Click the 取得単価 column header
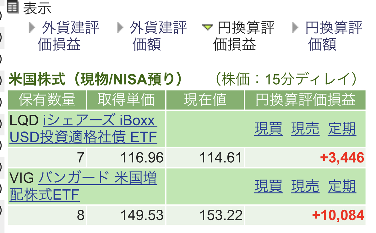The height and width of the screenshot is (233, 376). click(x=126, y=100)
